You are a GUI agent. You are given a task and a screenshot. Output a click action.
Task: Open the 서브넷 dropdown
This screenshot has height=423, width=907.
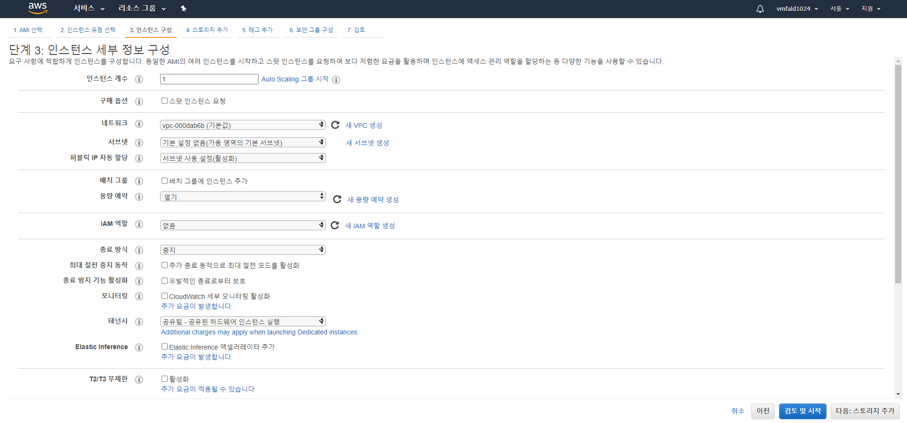coord(243,142)
